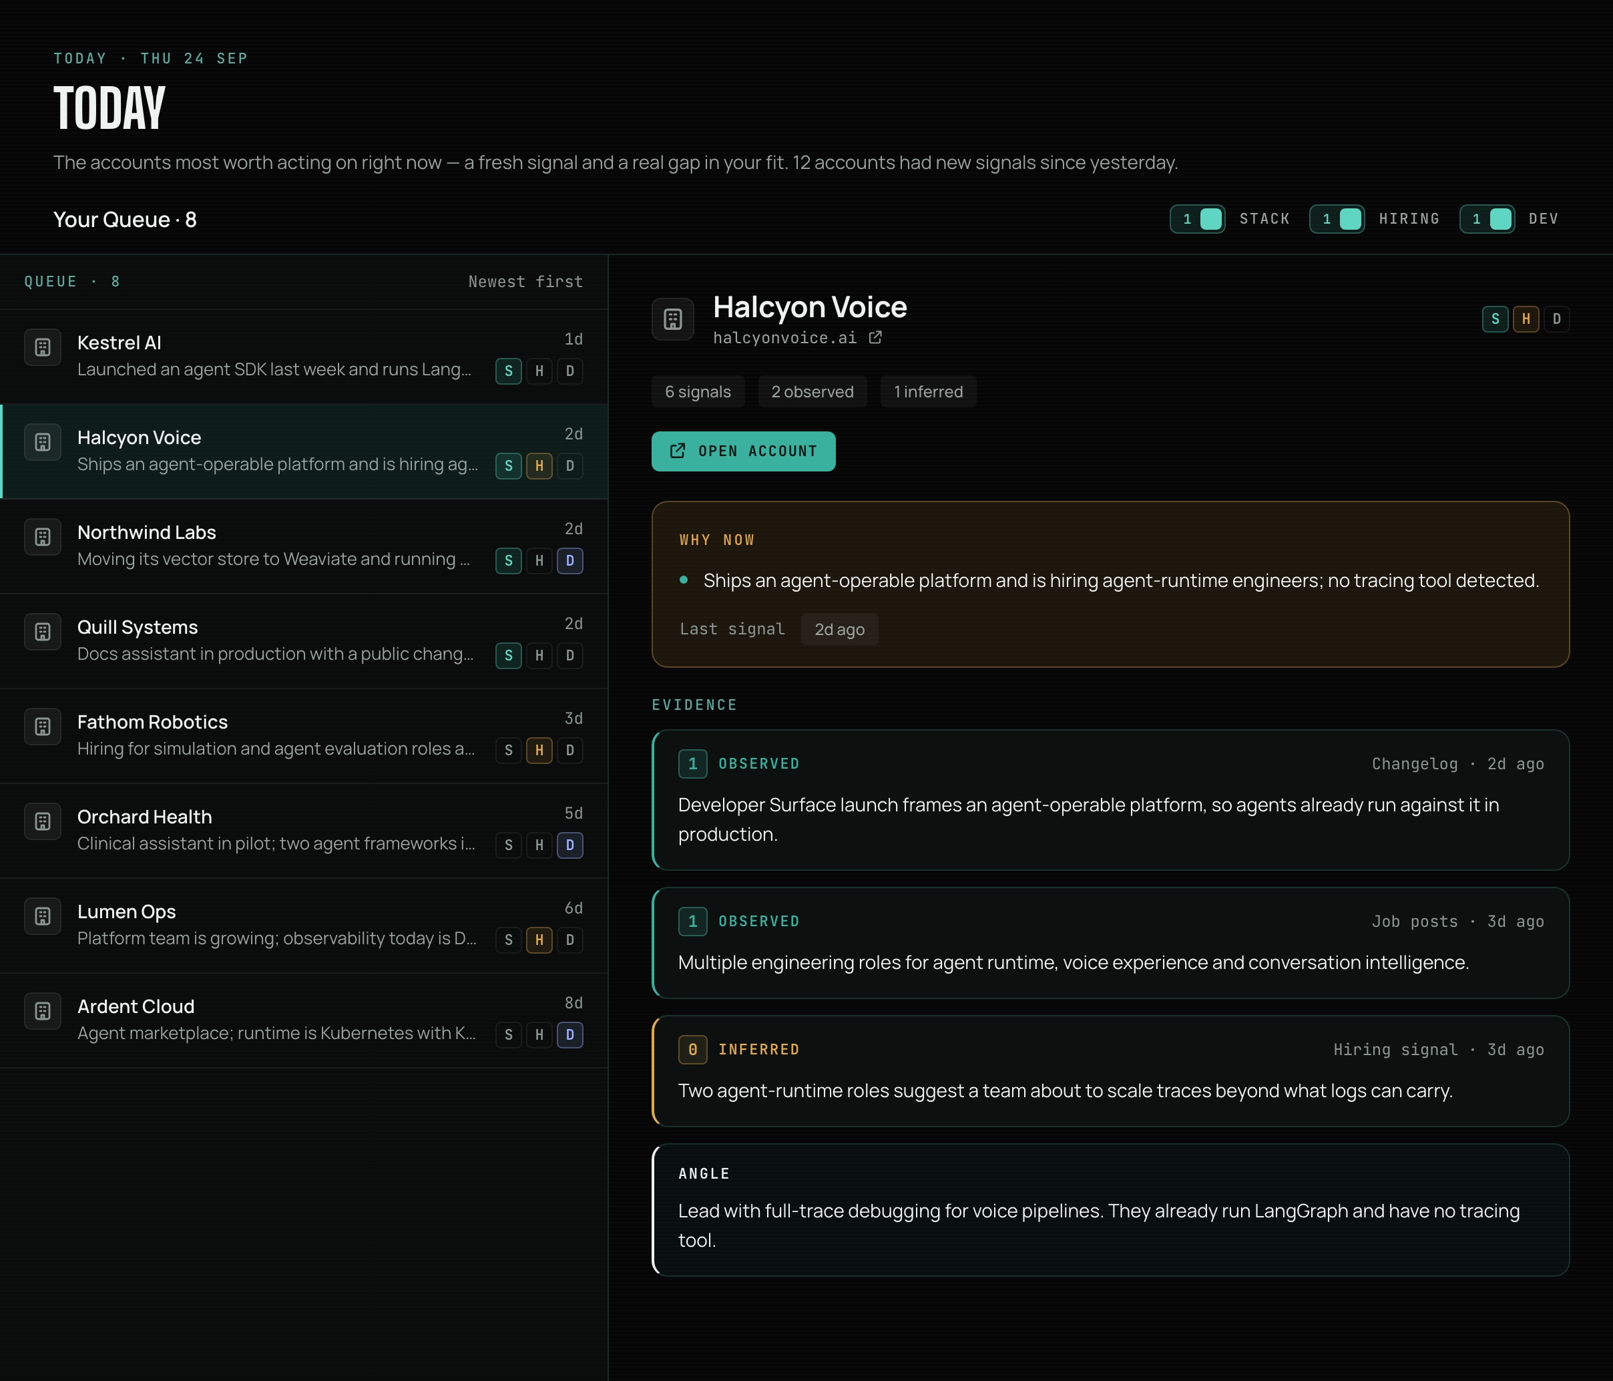This screenshot has height=1381, width=1613.
Task: Click the D badge on Ardent Cloud row
Action: [x=570, y=1035]
